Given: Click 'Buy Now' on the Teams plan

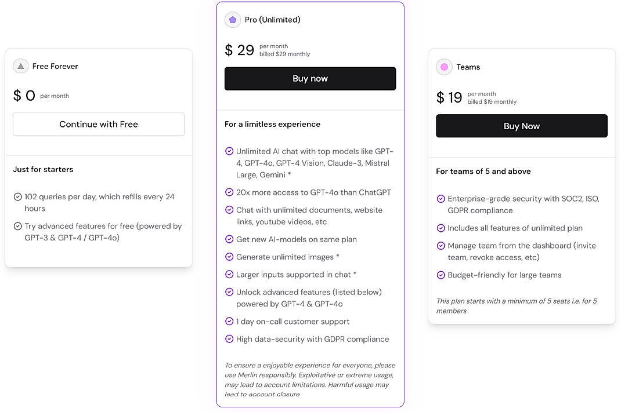Looking at the screenshot, I should (x=521, y=126).
